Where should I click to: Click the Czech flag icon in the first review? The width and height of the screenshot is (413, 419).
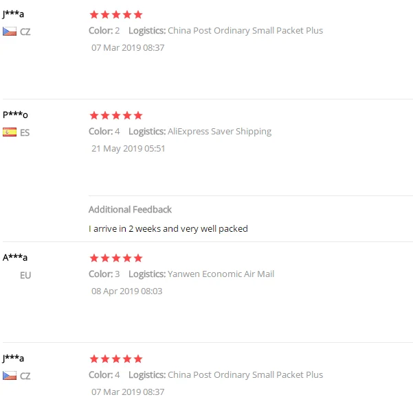[x=10, y=32]
